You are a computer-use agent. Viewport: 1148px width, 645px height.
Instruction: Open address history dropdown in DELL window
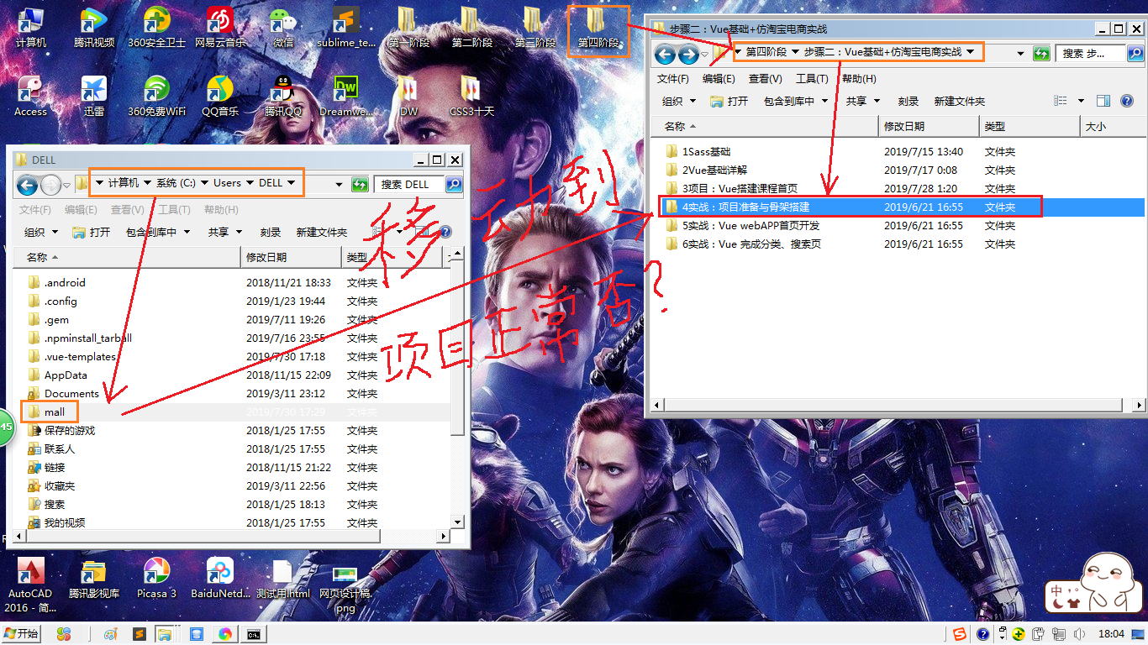pyautogui.click(x=339, y=184)
